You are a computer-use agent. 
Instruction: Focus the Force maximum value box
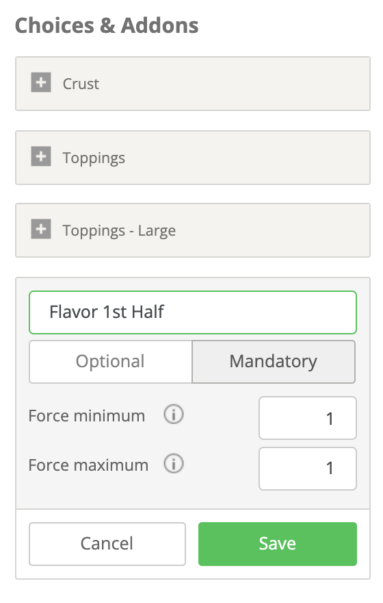pyautogui.click(x=307, y=469)
